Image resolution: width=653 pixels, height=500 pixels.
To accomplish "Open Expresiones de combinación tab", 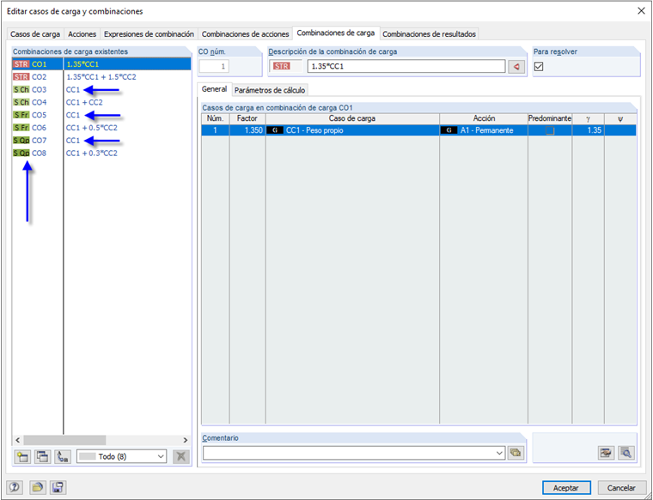I will tap(149, 34).
